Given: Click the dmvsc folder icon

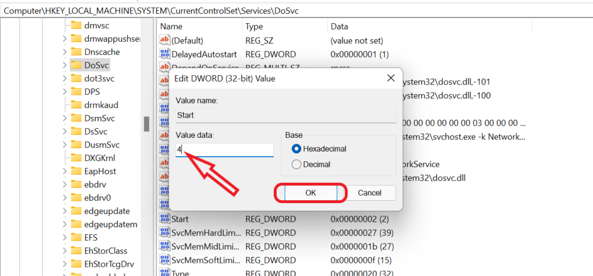Looking at the screenshot, I should (76, 25).
